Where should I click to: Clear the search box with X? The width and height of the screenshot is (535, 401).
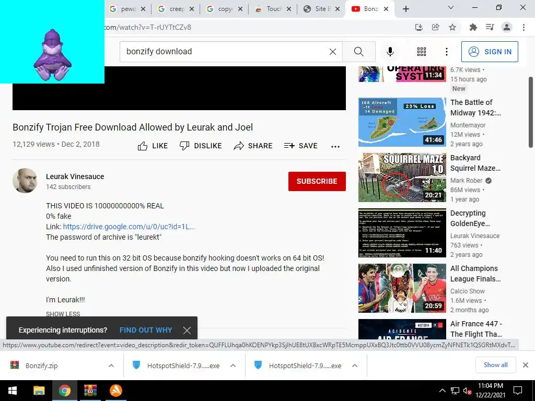coord(333,52)
